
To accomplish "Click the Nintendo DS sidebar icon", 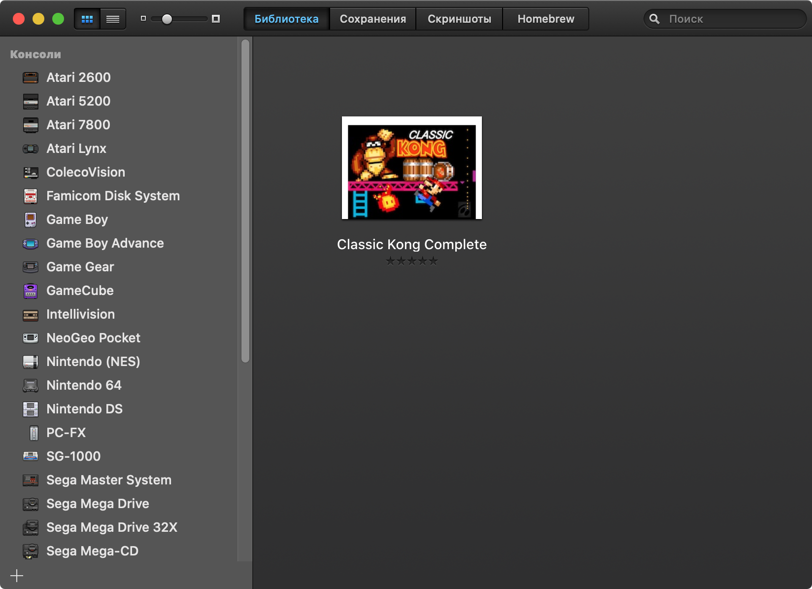I will click(31, 409).
